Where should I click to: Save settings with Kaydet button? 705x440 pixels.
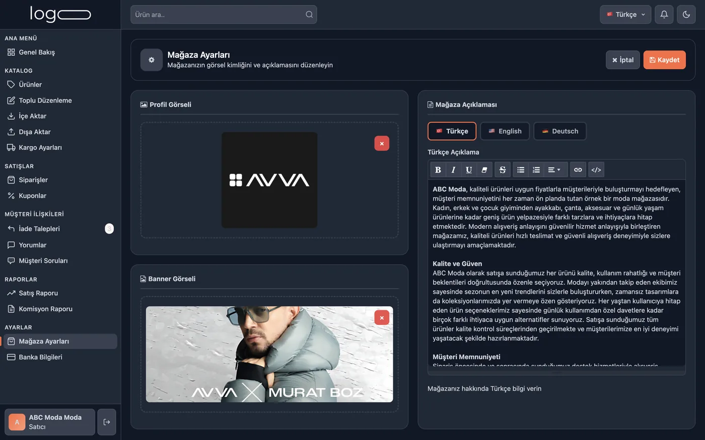[x=665, y=60]
